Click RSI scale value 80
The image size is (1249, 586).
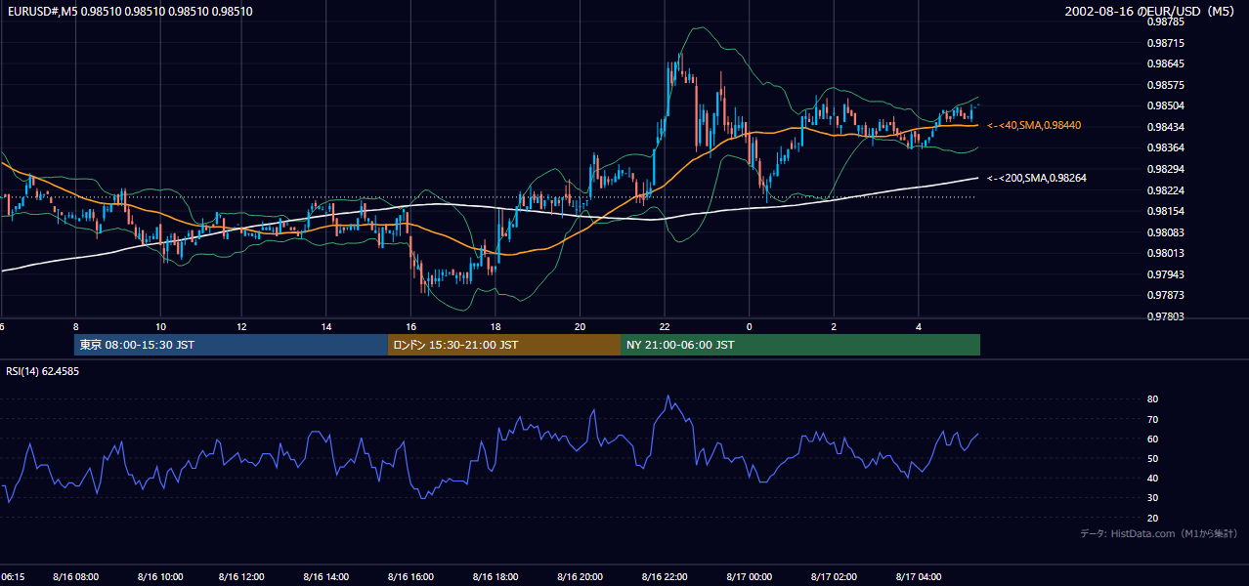[1152, 399]
